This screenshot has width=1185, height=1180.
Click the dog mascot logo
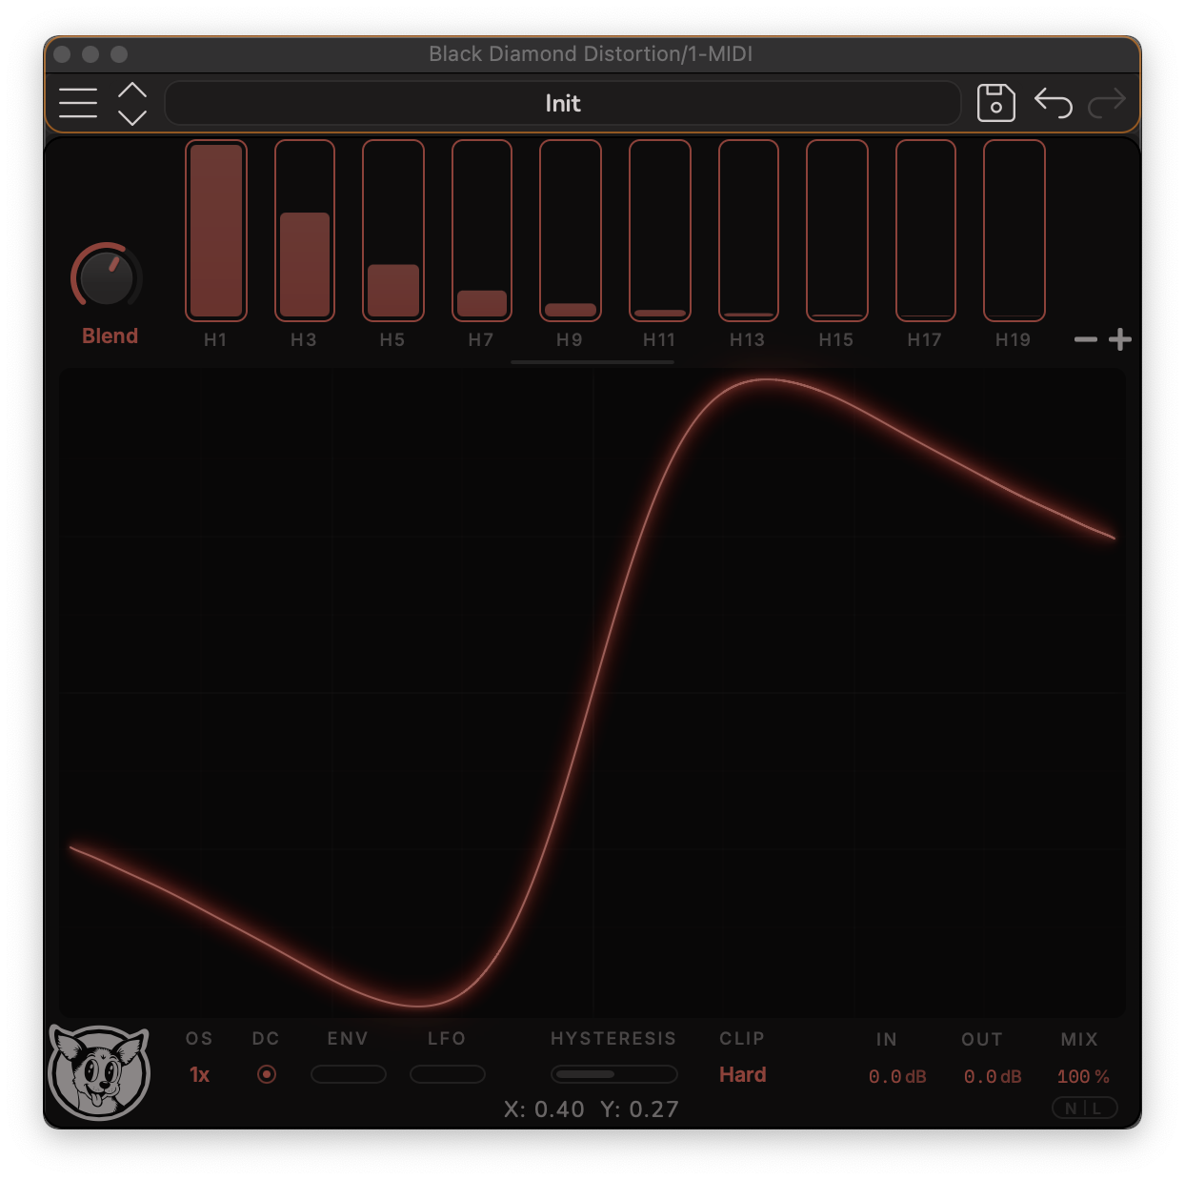tap(99, 1071)
